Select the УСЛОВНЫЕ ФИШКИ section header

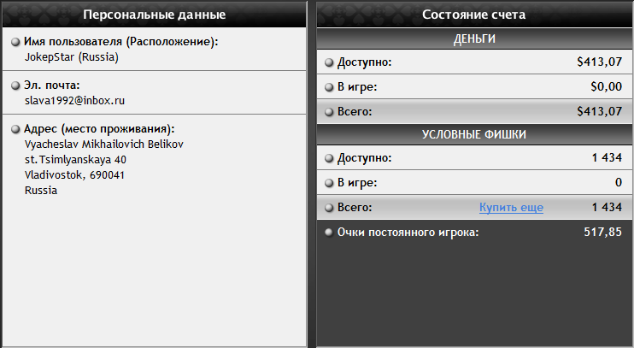click(x=474, y=134)
